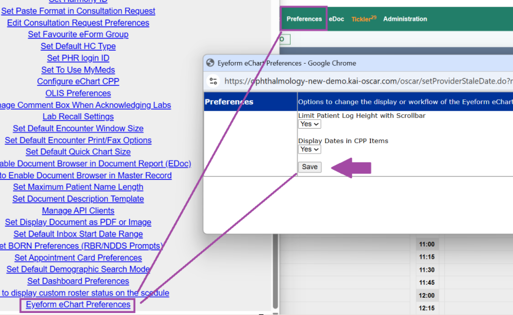Open Set To Use MyMeds link

(x=78, y=70)
